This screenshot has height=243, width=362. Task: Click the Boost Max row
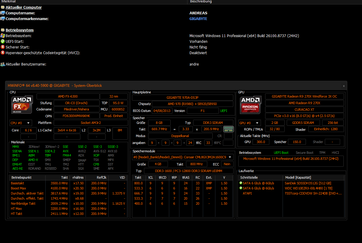(x=68, y=188)
